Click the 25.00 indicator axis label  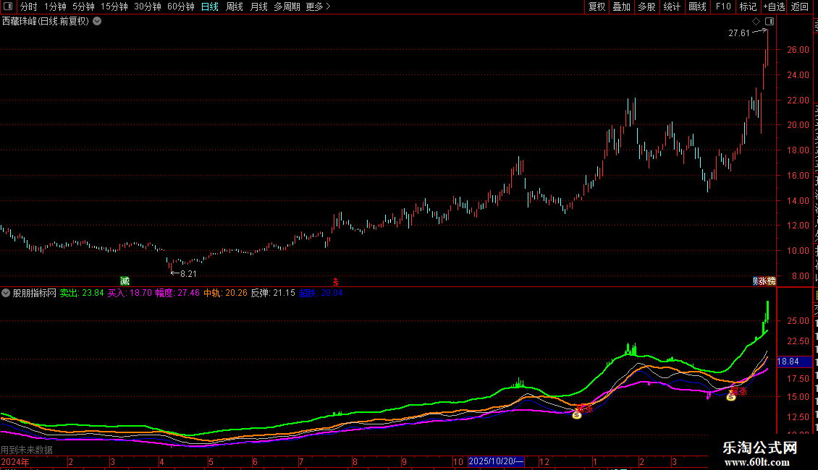798,321
